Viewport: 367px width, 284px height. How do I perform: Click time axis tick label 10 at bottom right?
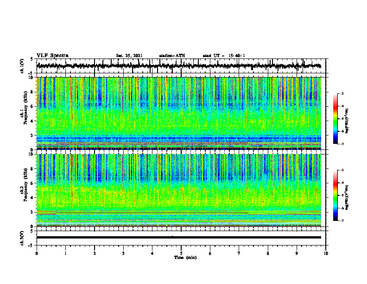(326, 253)
